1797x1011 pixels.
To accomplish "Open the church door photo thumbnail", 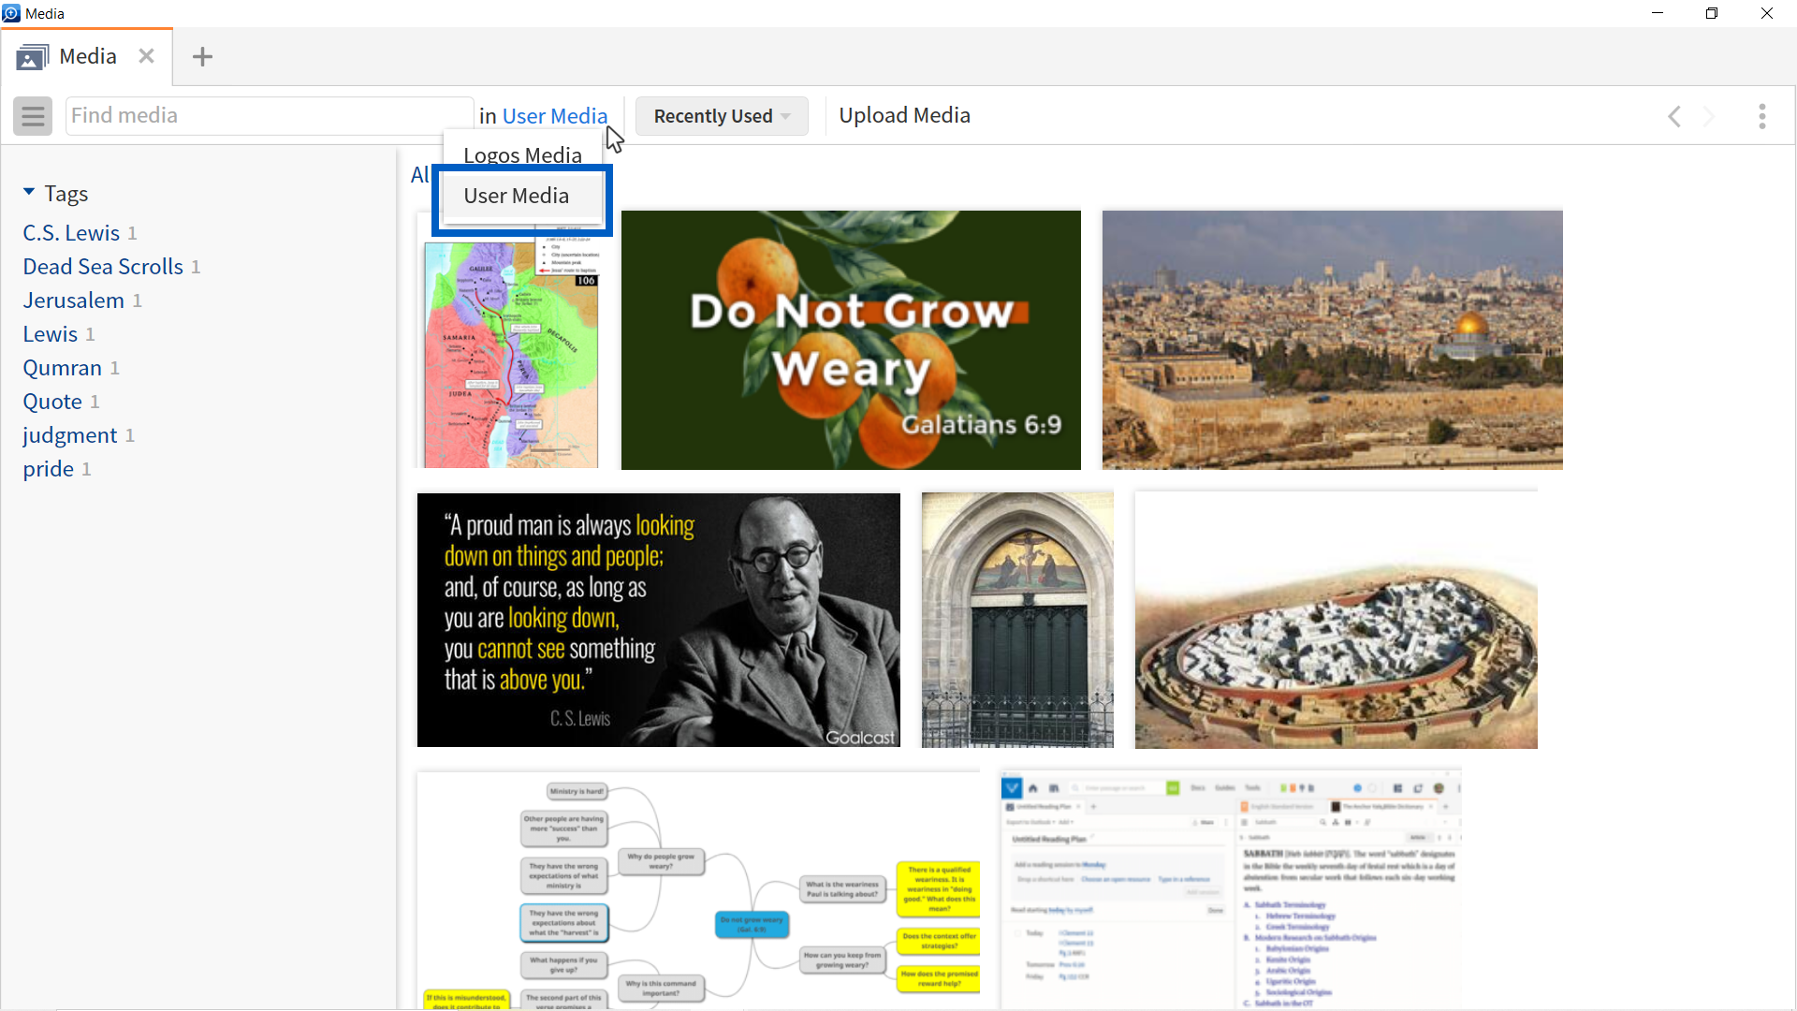I will click(x=1017, y=620).
